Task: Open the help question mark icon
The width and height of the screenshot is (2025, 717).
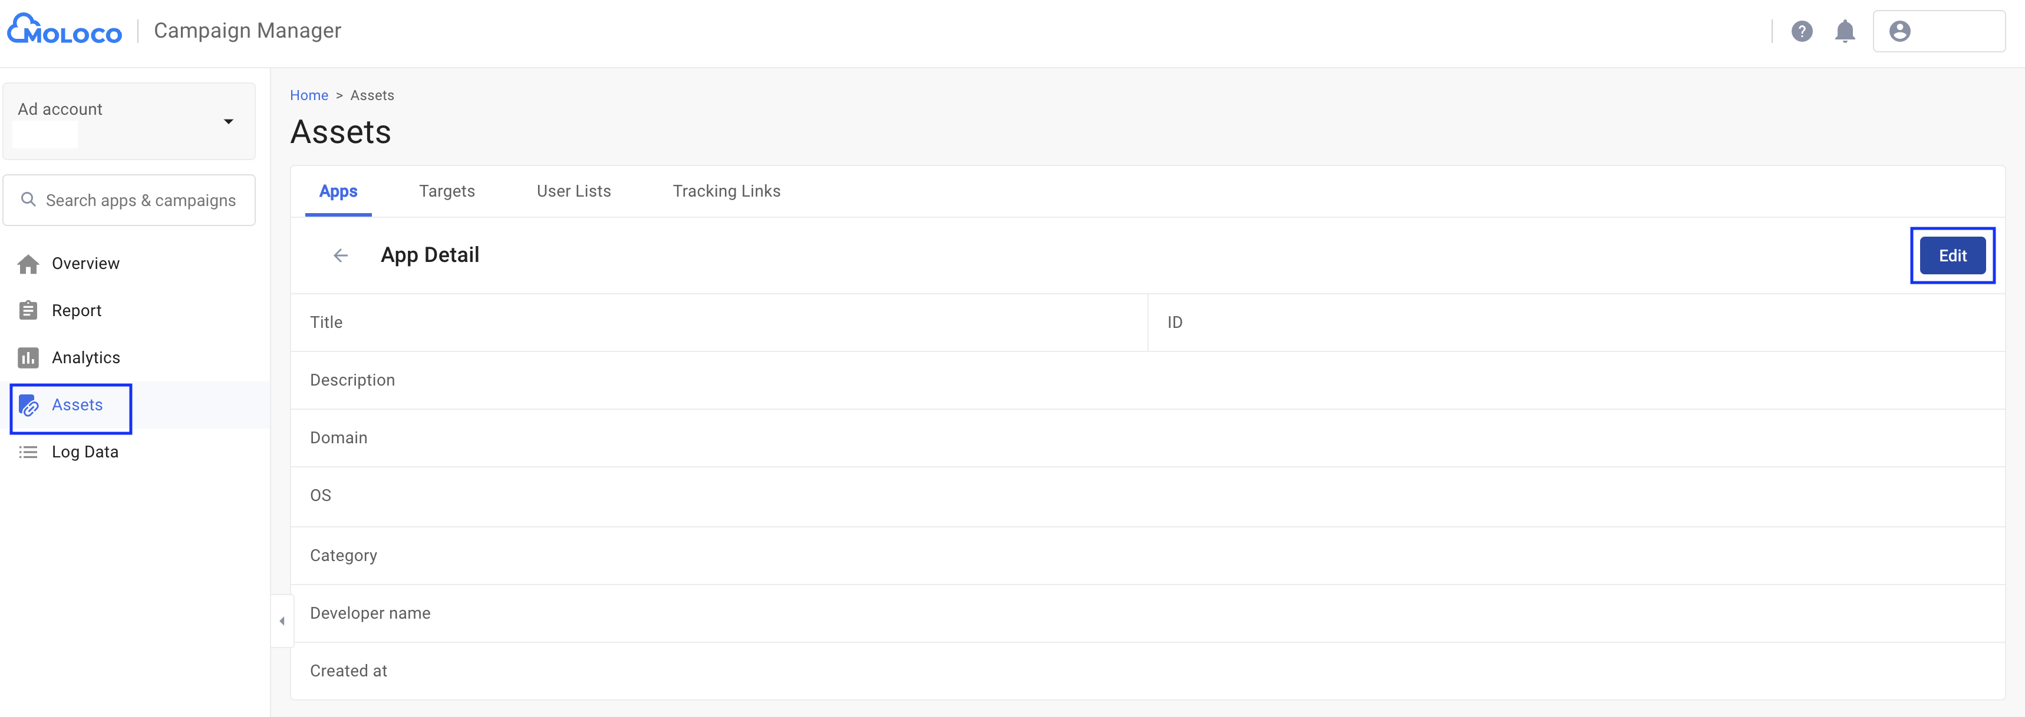Action: [x=1803, y=31]
